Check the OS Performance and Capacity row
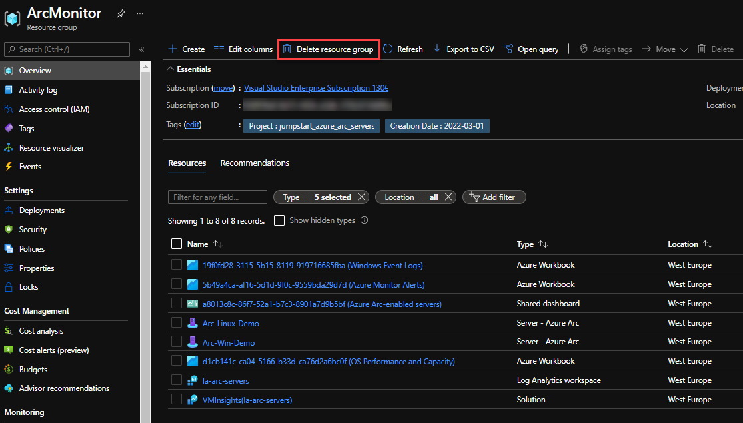743x423 pixels. [x=177, y=360]
